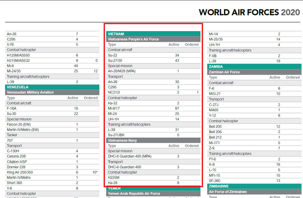Click the Falcon 20 (EW) entry
Screen dimensions: 303x198
tap(52, 124)
